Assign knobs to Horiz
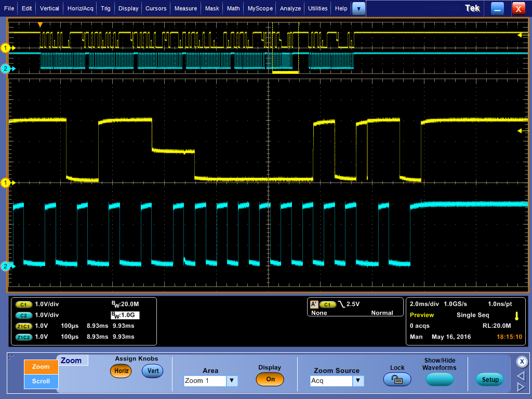Image resolution: width=532 pixels, height=399 pixels. [x=121, y=371]
